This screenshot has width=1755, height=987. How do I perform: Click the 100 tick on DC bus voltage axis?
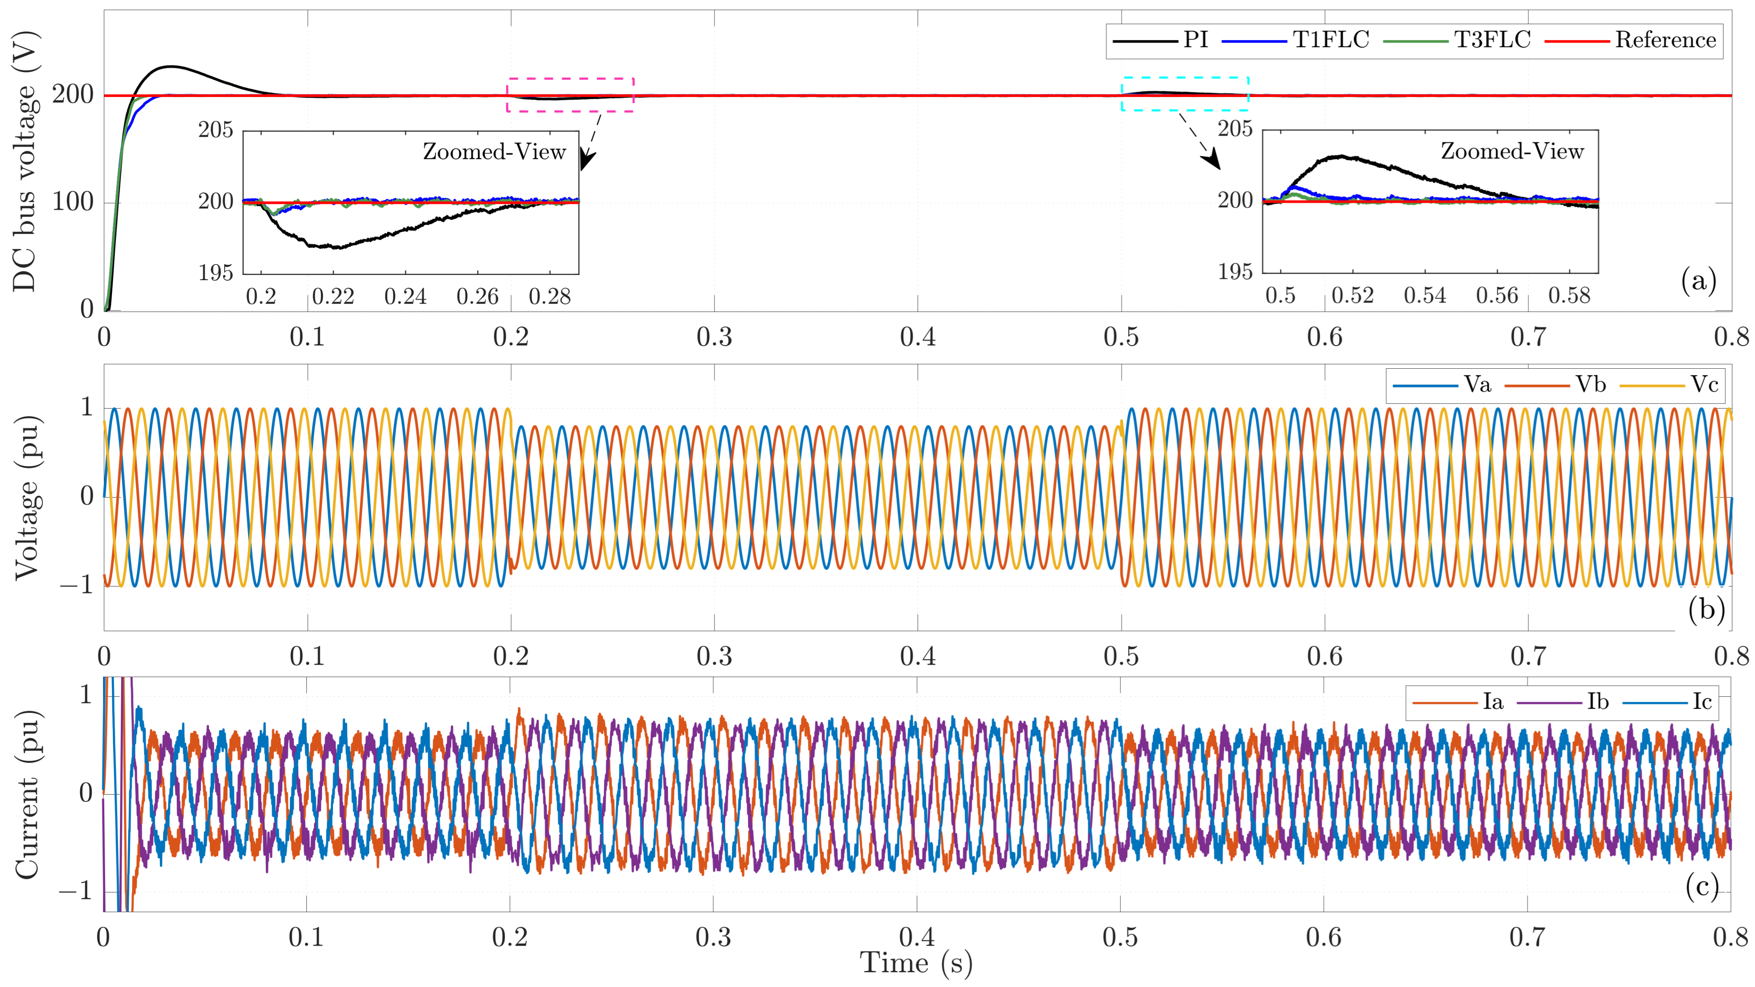[x=73, y=202]
